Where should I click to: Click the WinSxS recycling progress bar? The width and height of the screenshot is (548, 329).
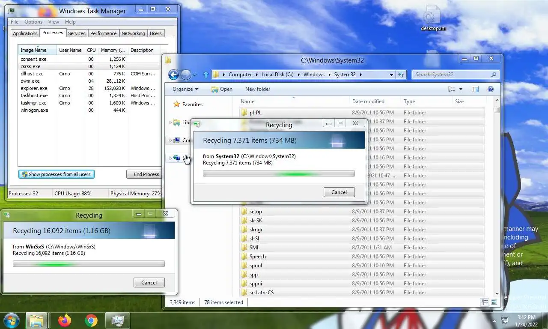[89, 264]
